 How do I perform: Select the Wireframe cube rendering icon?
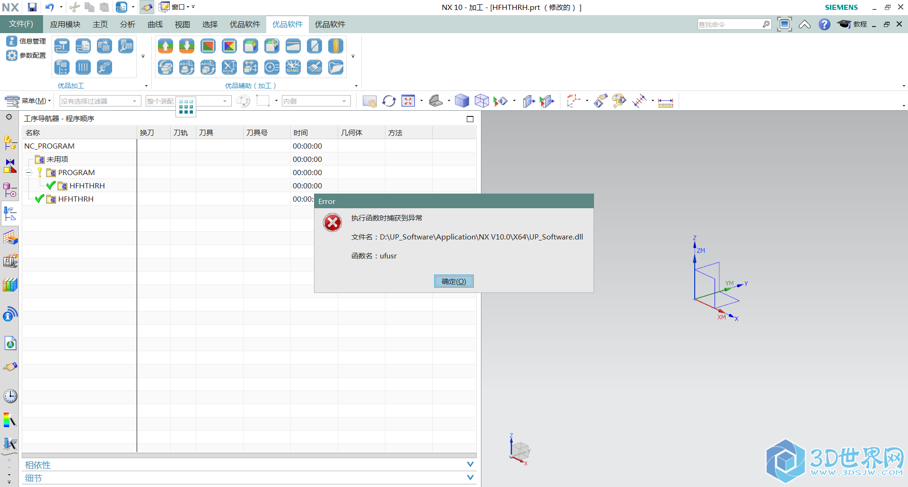click(x=482, y=101)
